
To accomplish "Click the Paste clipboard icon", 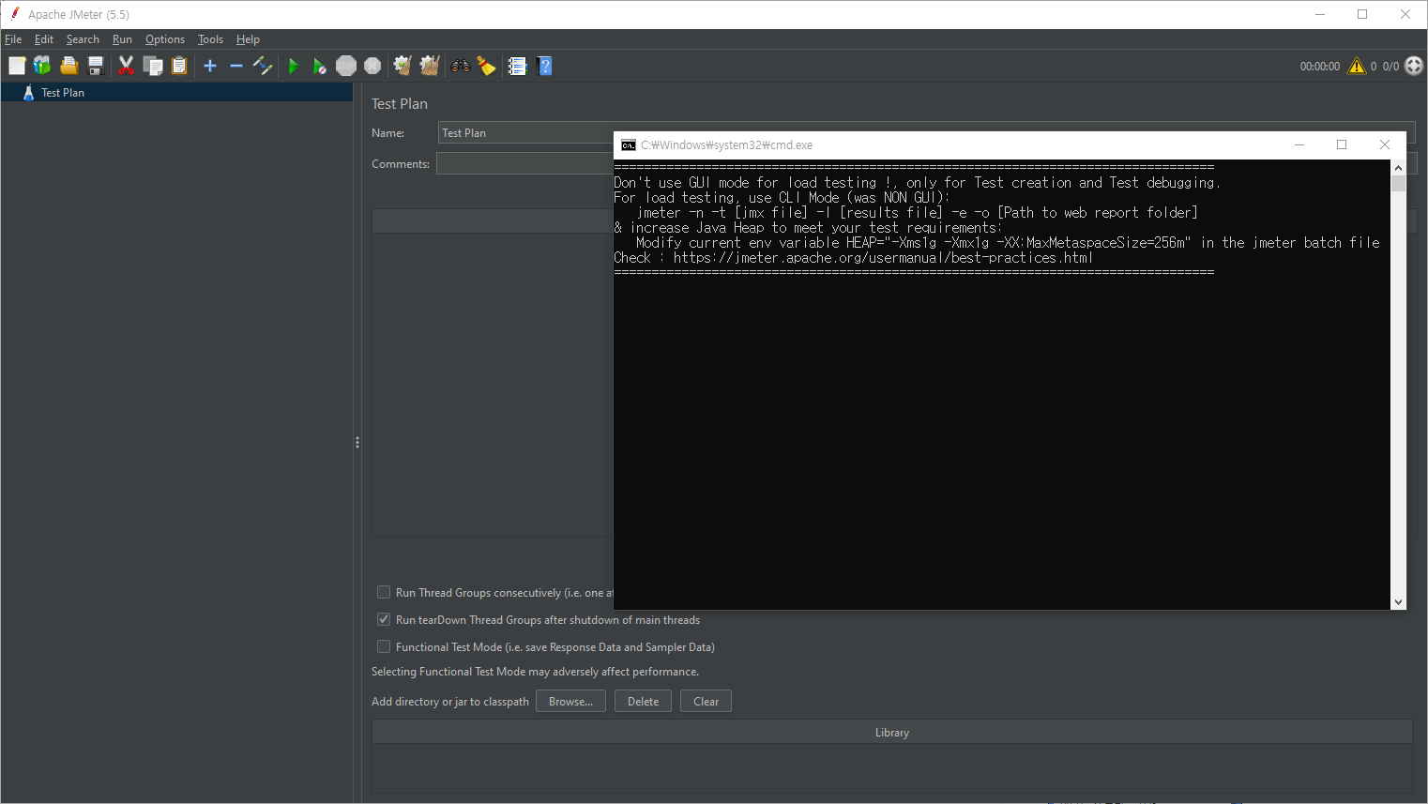I will (179, 66).
